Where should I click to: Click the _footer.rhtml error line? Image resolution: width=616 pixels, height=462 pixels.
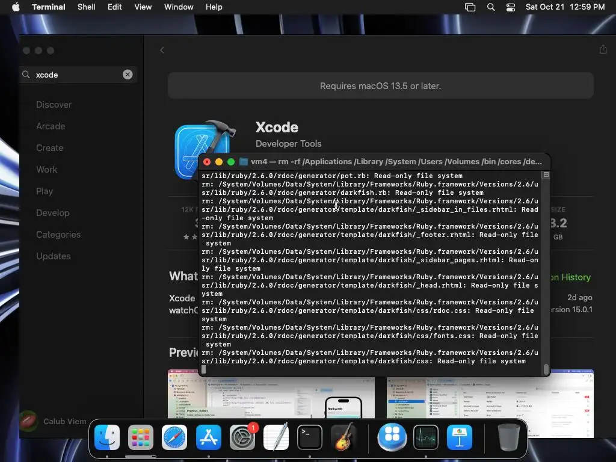pyautogui.click(x=370, y=235)
